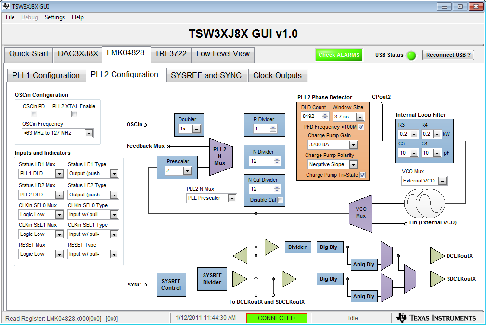
Task: Open the Clock Outputs sub-tab
Action: pos(277,76)
